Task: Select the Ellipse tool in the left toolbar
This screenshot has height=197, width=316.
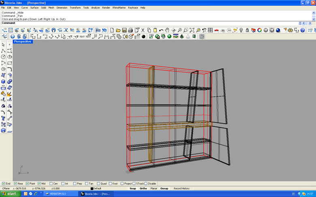Action: [9, 57]
